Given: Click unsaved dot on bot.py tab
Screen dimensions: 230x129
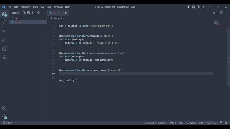Looking at the screenshot, I should 66,13.
